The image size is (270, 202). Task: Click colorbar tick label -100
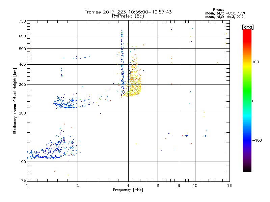pyautogui.click(x=257, y=140)
